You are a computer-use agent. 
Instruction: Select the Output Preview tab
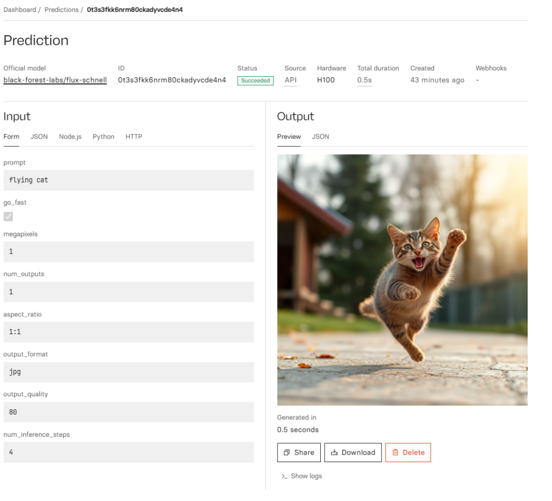point(289,137)
